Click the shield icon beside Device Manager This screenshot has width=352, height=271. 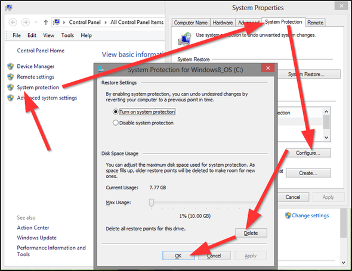10,66
